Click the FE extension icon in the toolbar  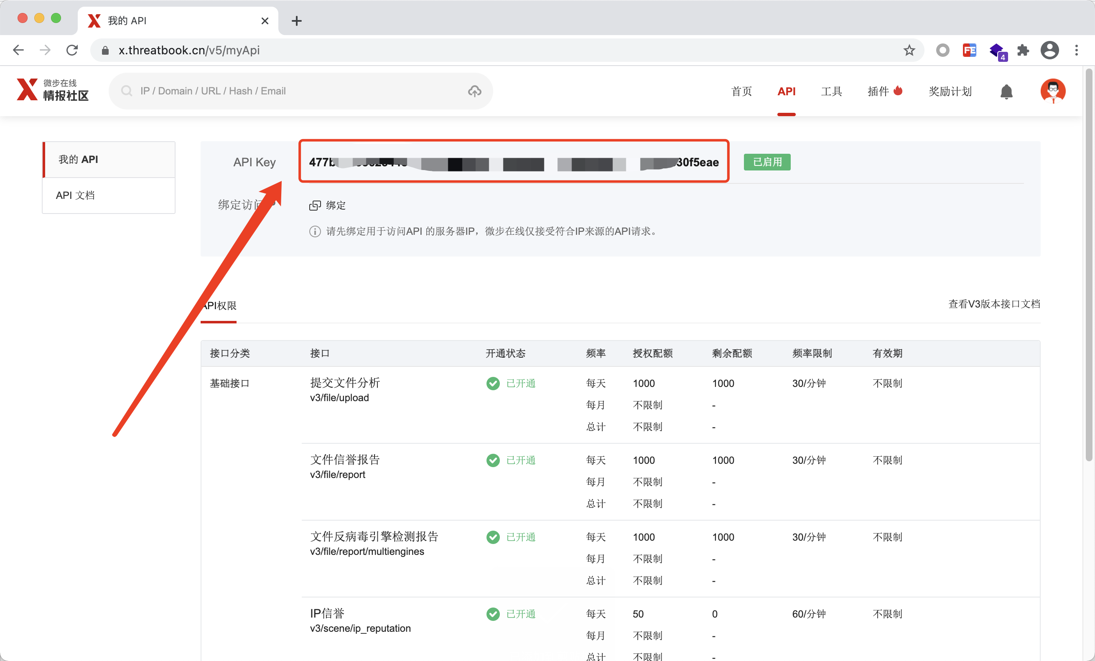pyautogui.click(x=970, y=50)
